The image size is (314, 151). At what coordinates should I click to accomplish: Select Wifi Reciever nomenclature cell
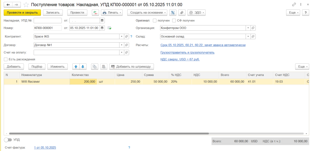(44, 81)
